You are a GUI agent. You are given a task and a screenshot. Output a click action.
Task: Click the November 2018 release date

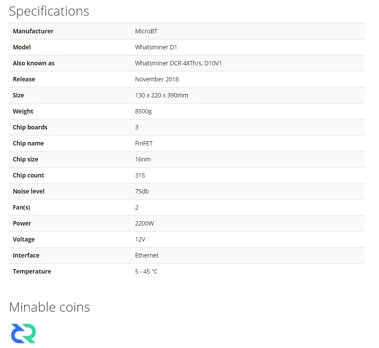pos(157,79)
